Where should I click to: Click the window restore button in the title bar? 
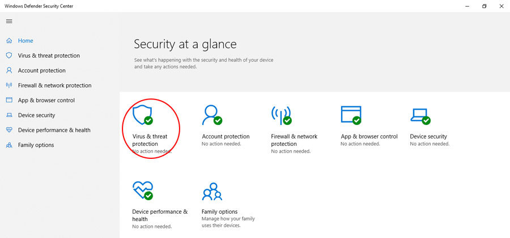click(484, 6)
